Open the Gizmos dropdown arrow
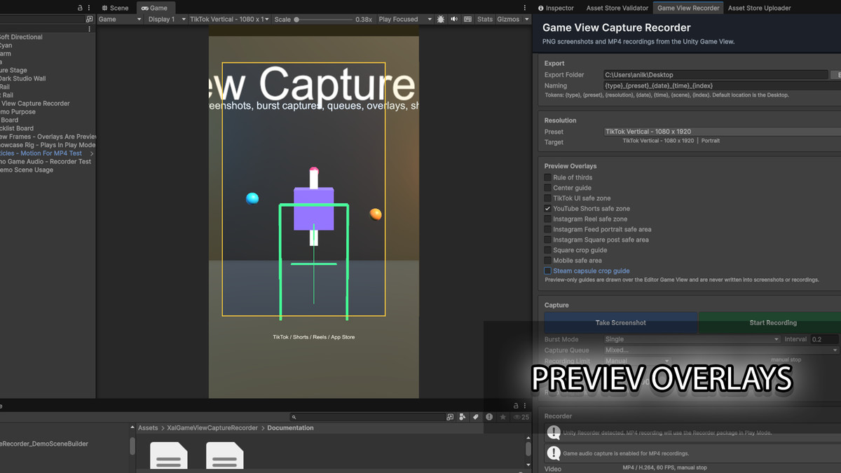The image size is (841, 473). (527, 20)
